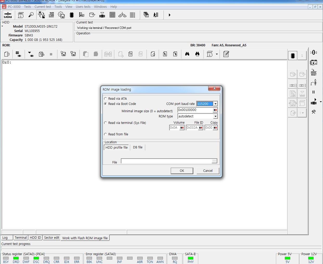Click the gear with floppy disk icon
The height and width of the screenshot is (264, 323).
pos(61,15)
